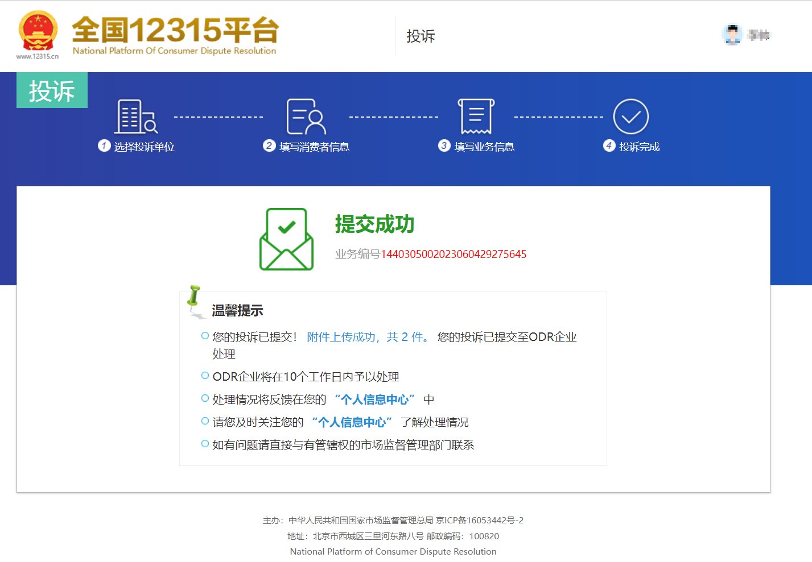Open 个人信息中心 link in 请您及时关注 line
This screenshot has width=812, height=562.
pyautogui.click(x=352, y=422)
